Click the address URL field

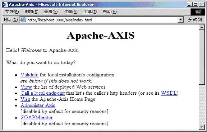102,20
